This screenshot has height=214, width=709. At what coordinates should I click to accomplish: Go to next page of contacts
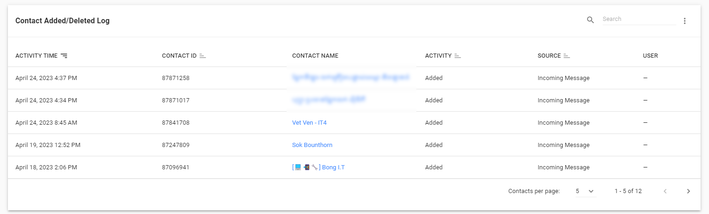688,191
